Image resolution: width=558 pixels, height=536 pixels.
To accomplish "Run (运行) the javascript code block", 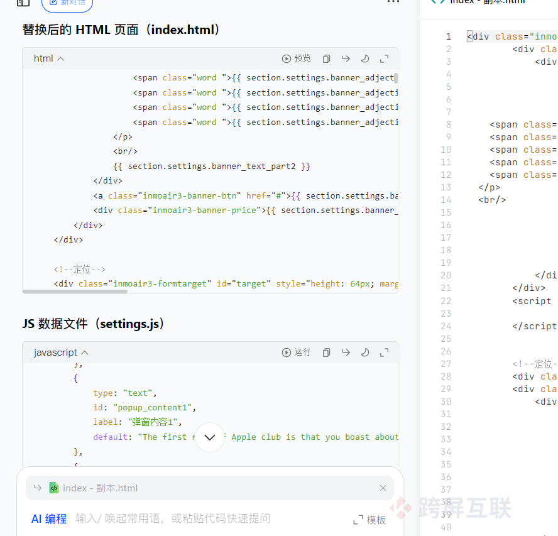I will coord(296,353).
